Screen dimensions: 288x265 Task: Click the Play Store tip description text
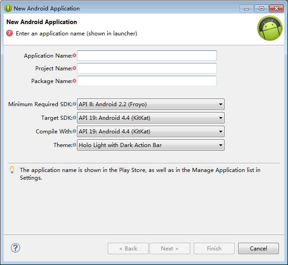click(140, 174)
